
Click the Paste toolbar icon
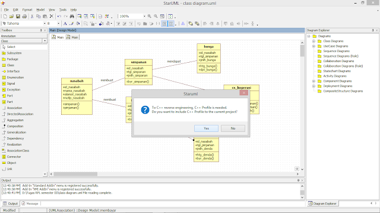pos(45,16)
